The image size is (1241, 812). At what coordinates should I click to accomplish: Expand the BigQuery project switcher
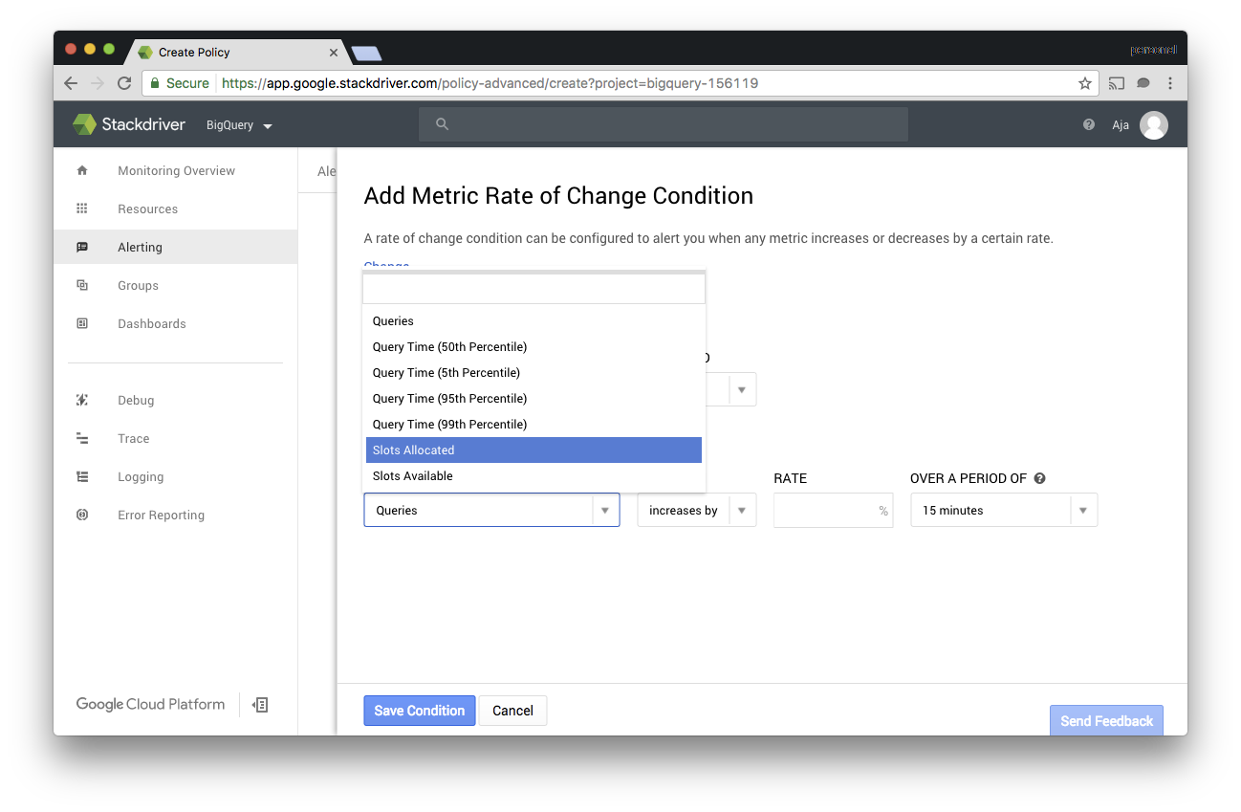tap(237, 124)
